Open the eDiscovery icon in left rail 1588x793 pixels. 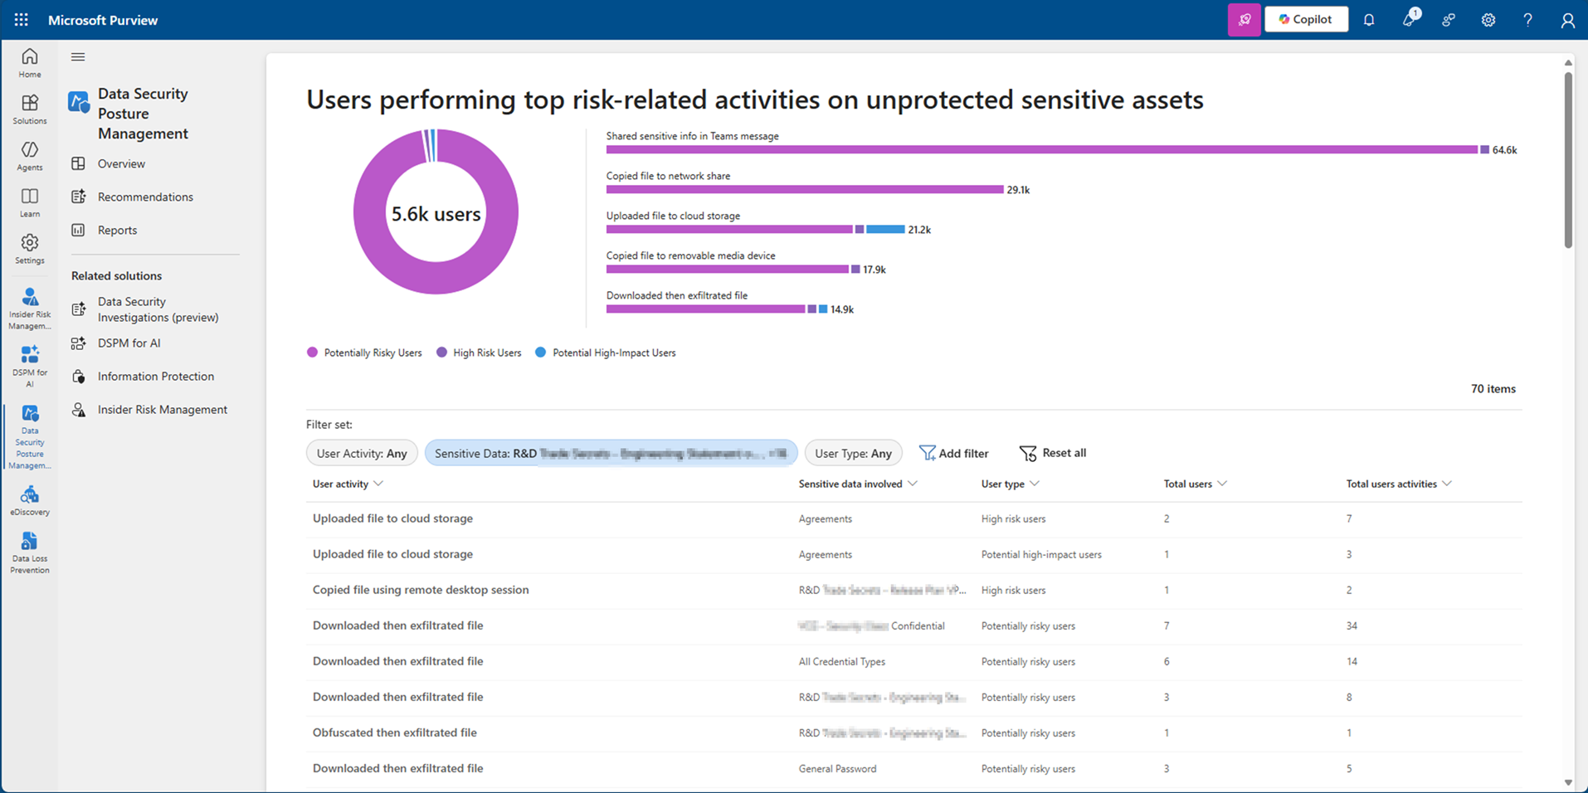click(x=30, y=501)
